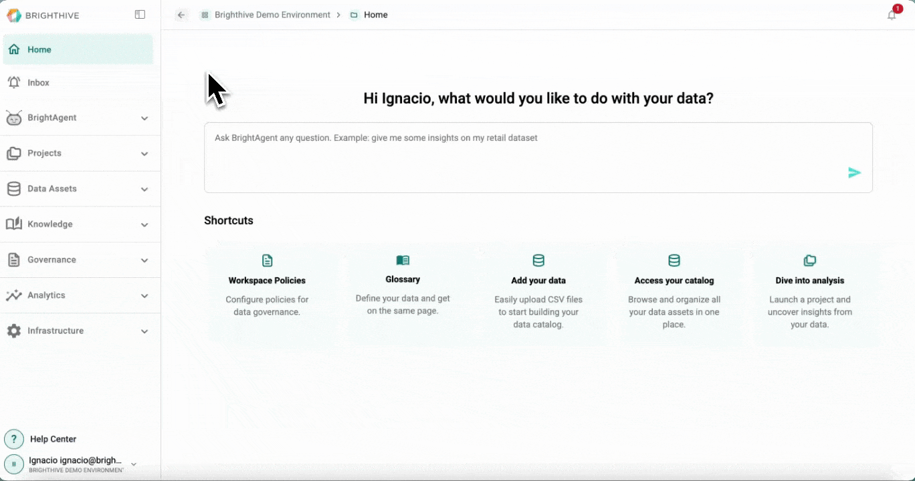Open the Glossary shortcut title
Image resolution: width=915 pixels, height=481 pixels.
coord(403,279)
